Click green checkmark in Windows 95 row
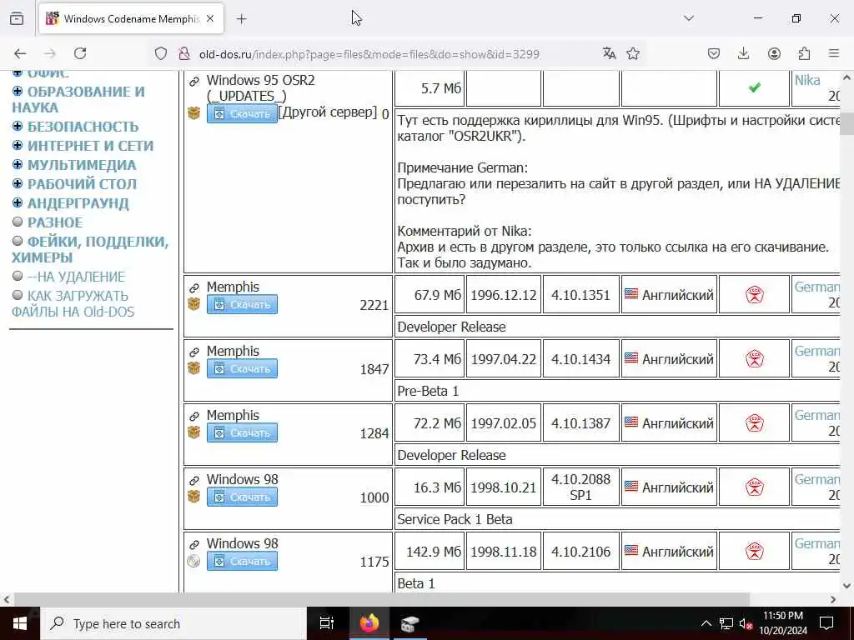This screenshot has height=640, width=854. point(754,87)
